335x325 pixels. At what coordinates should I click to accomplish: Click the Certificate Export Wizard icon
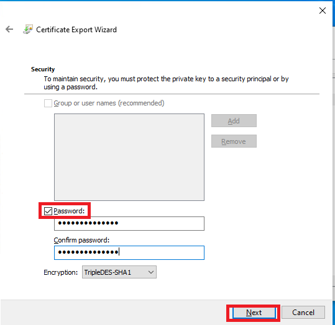[28, 29]
